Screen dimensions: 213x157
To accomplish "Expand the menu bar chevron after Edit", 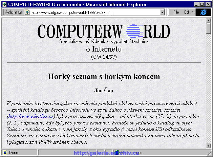I will pos(192,12).
